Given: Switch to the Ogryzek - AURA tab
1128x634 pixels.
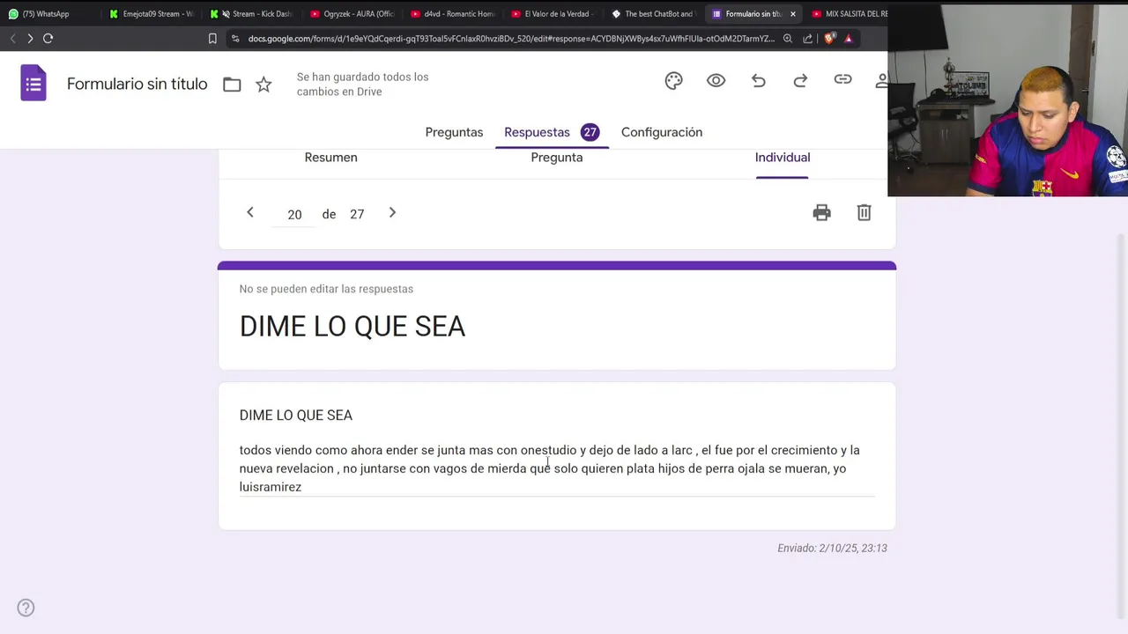Looking at the screenshot, I should point(352,14).
